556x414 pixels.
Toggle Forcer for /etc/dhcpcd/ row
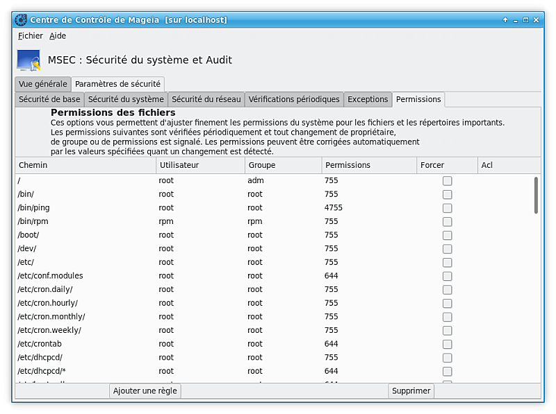[x=447, y=358]
